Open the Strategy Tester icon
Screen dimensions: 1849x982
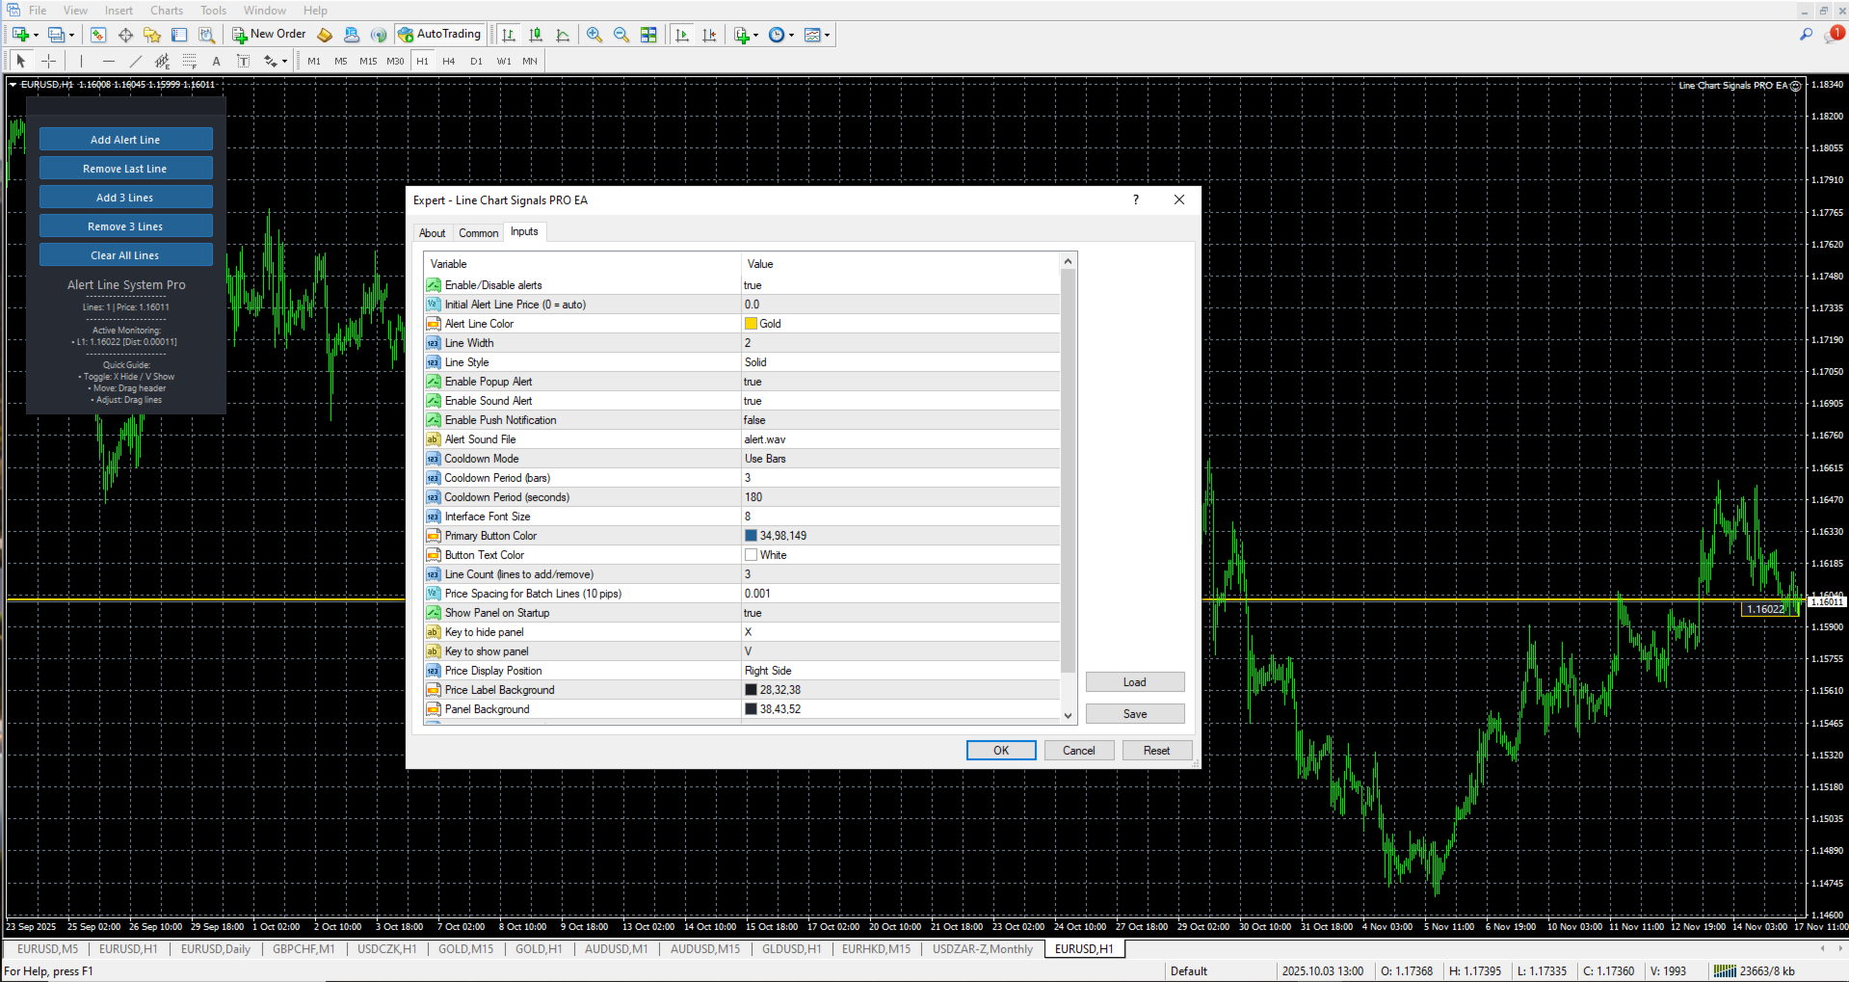tap(206, 35)
